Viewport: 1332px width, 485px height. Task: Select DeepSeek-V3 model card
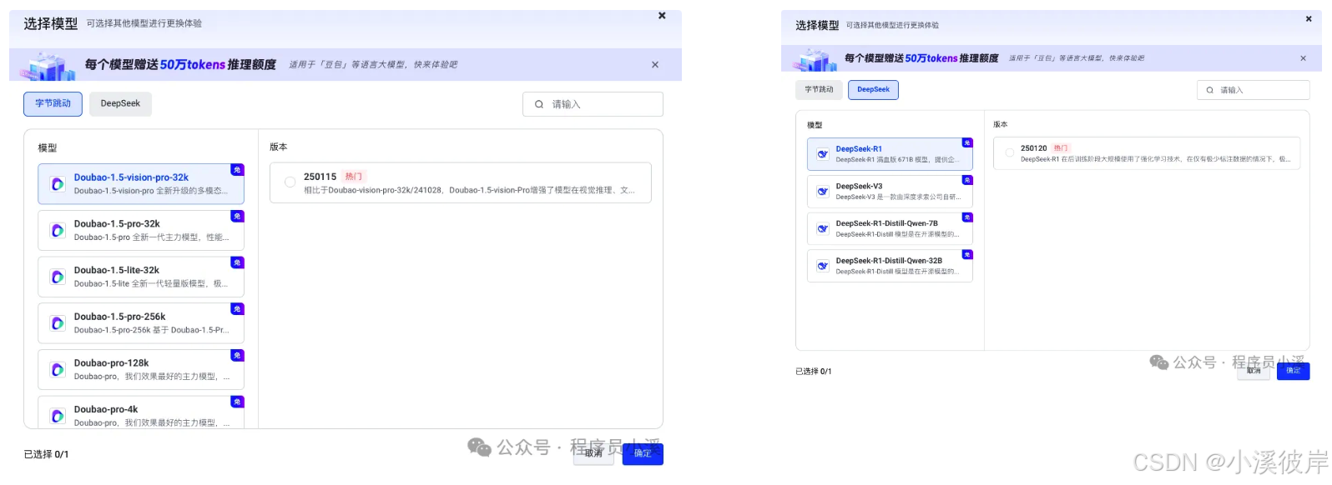pos(890,192)
